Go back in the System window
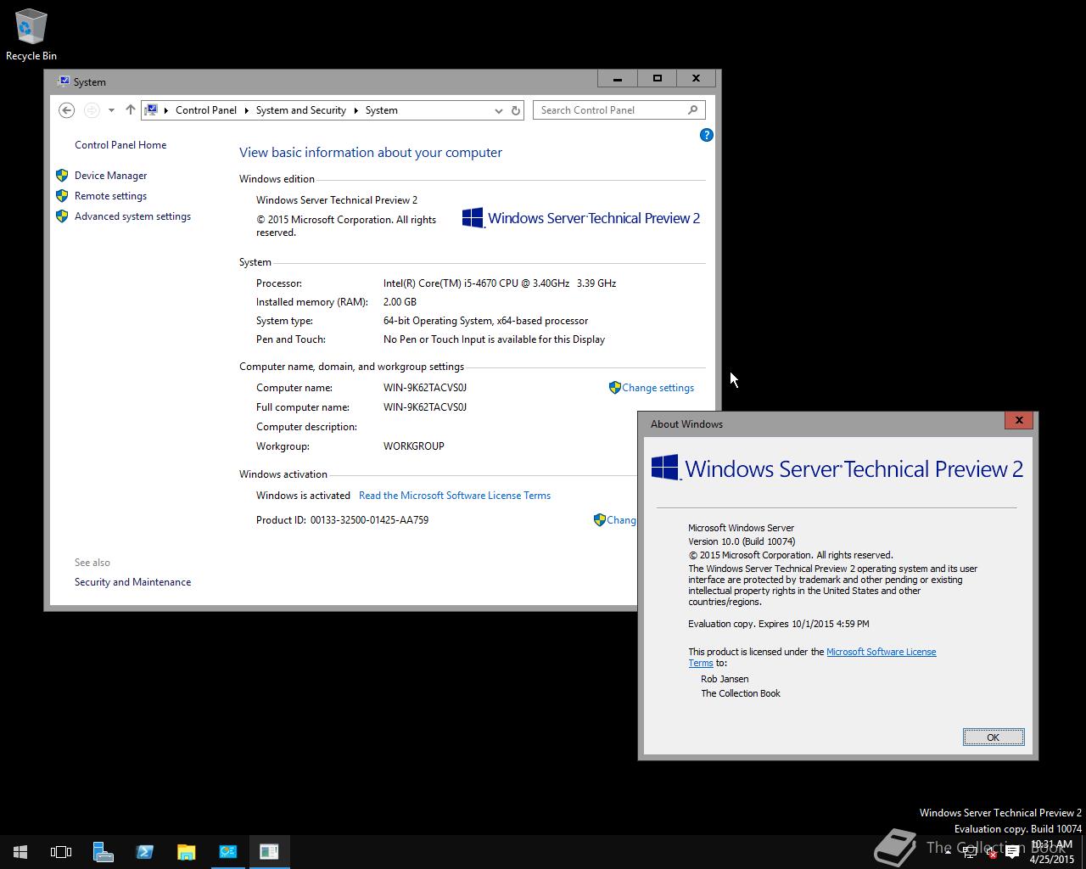The image size is (1086, 869). click(66, 110)
